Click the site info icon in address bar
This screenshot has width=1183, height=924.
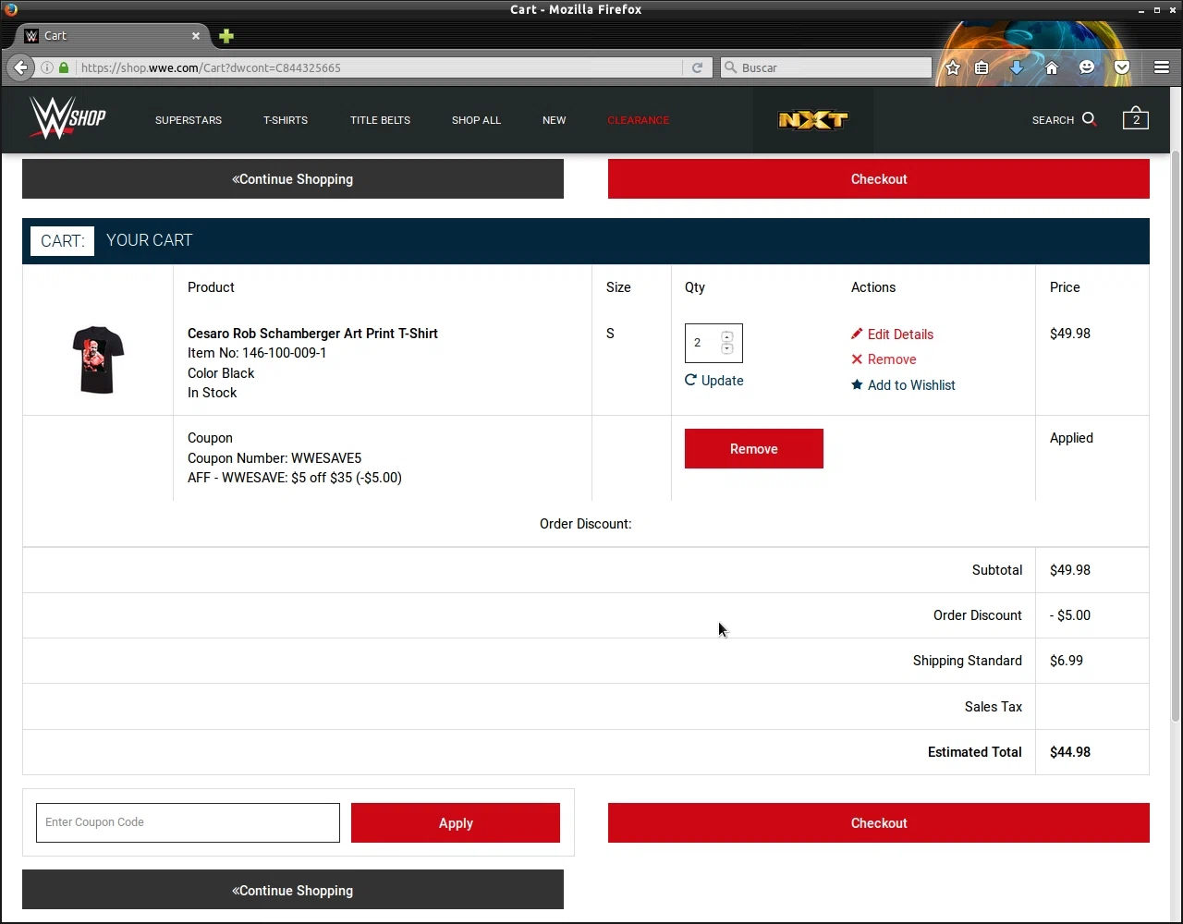(46, 67)
